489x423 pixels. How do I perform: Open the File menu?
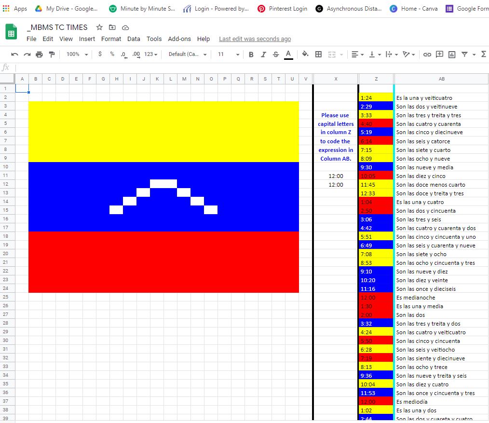tap(31, 39)
